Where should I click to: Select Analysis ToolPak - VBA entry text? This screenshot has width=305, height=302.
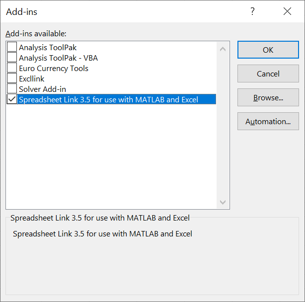pyautogui.click(x=58, y=58)
